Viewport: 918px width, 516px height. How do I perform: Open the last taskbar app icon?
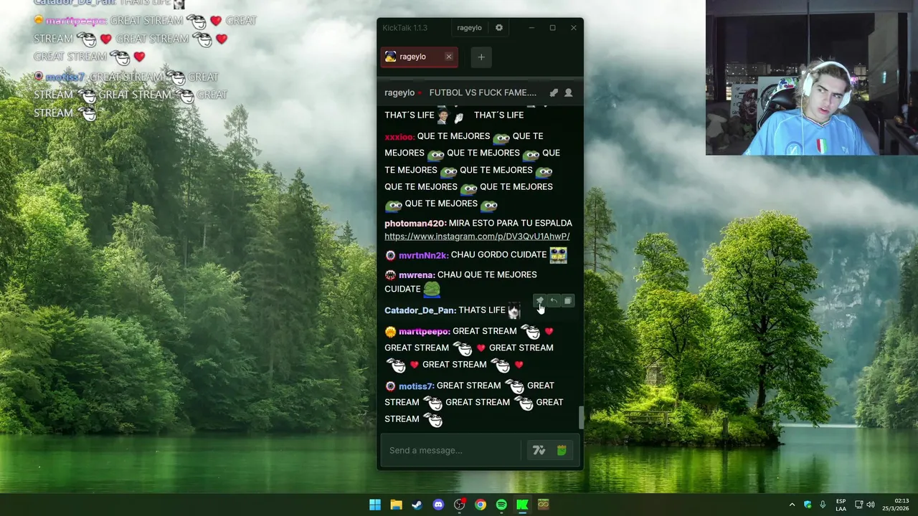pos(544,505)
